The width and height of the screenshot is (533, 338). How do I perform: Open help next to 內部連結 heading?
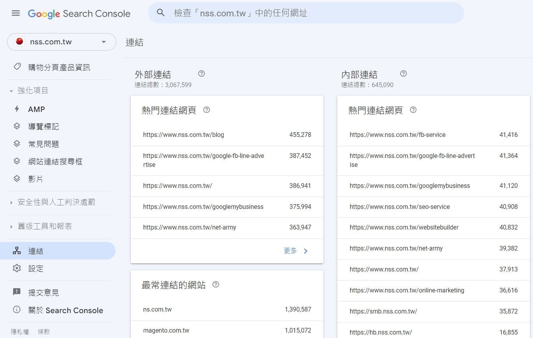click(403, 74)
